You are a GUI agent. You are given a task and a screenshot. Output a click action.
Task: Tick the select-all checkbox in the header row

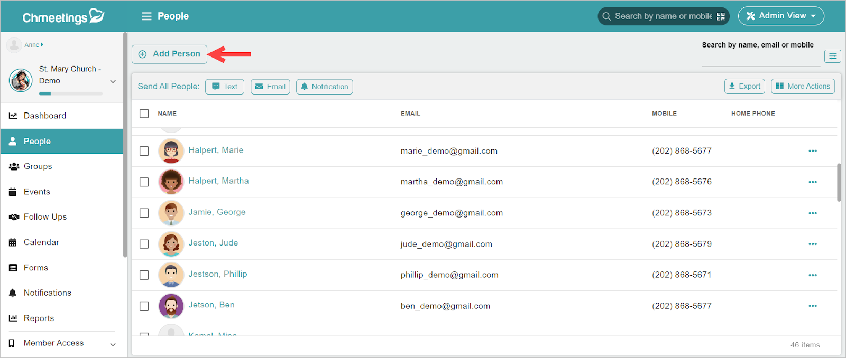point(144,114)
